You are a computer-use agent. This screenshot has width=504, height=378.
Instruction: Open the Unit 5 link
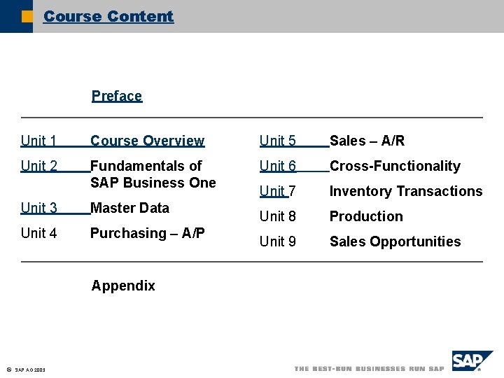(x=278, y=141)
